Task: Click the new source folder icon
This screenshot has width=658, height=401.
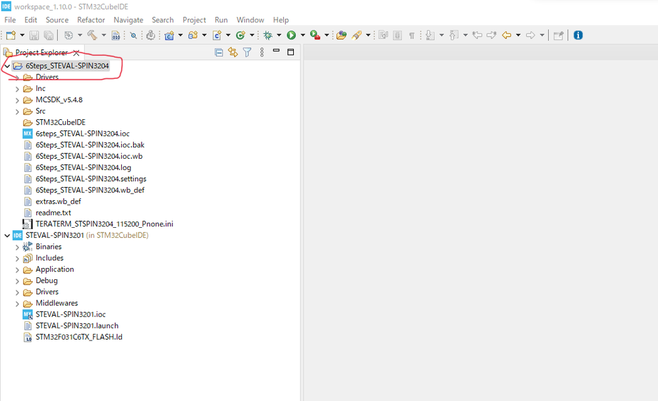Action: click(193, 36)
